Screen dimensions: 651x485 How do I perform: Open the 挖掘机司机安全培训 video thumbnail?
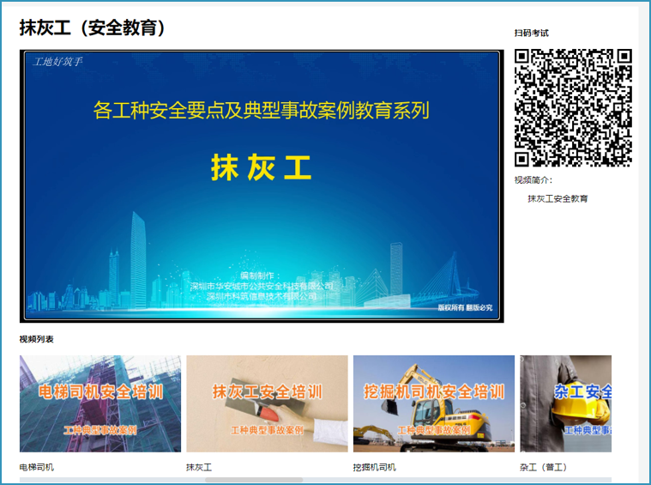[434, 403]
